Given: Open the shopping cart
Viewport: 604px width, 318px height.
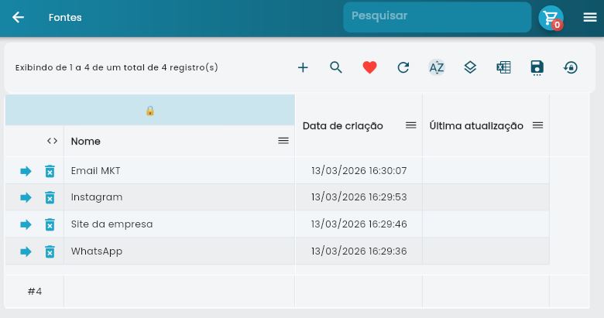Looking at the screenshot, I should [x=551, y=18].
